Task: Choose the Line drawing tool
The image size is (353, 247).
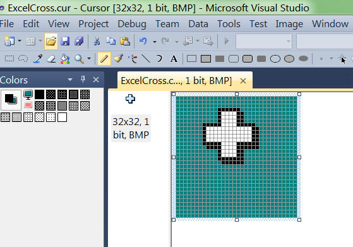Action: point(146,59)
